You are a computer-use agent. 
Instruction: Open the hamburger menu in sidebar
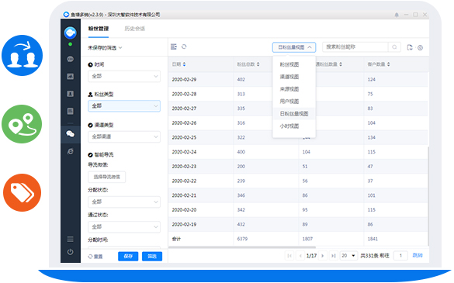click(x=71, y=239)
